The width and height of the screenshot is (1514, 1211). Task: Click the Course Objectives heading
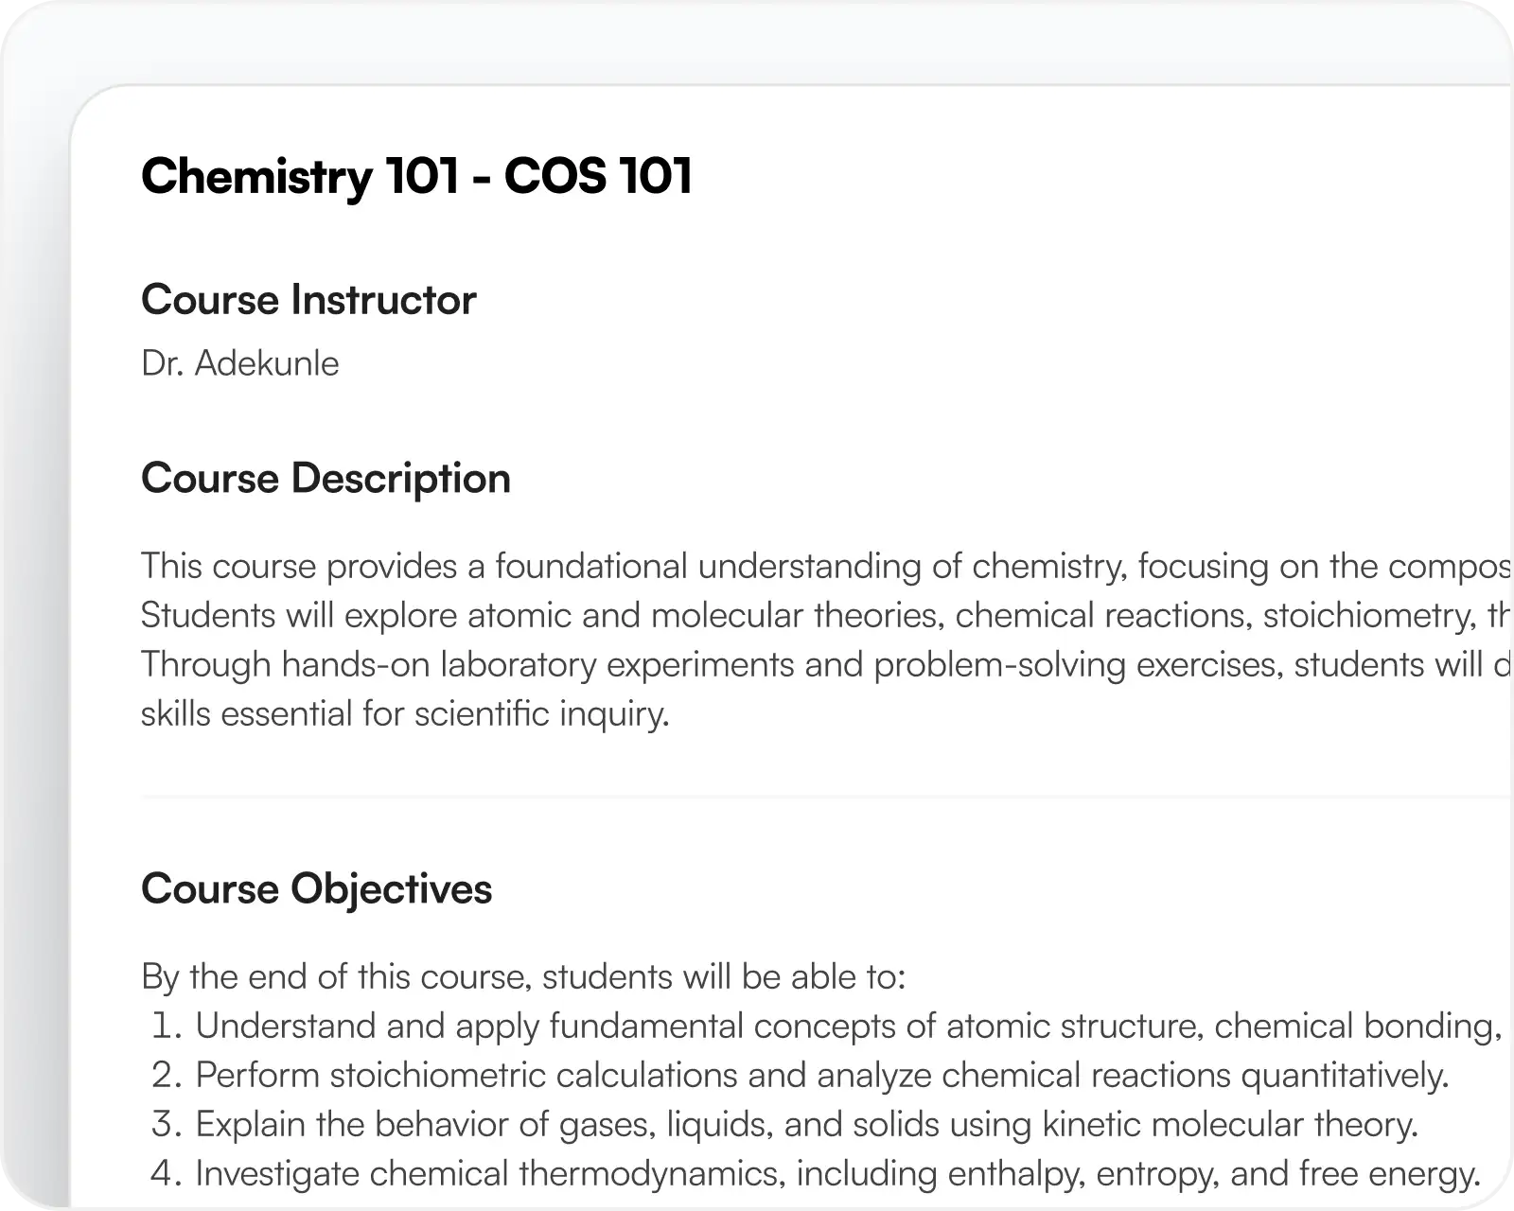(x=316, y=888)
